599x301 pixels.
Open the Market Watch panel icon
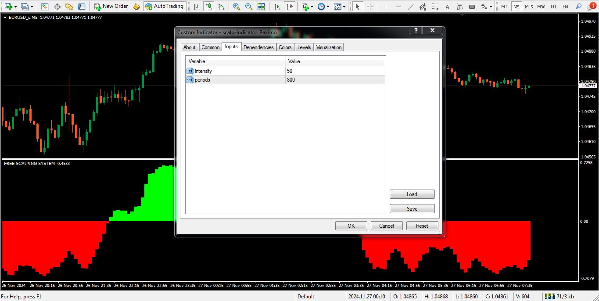point(45,7)
